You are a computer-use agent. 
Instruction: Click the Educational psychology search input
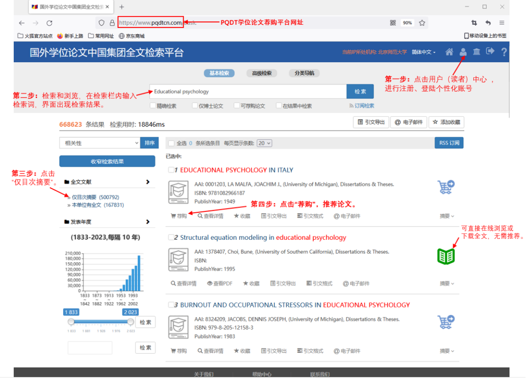pyautogui.click(x=248, y=91)
